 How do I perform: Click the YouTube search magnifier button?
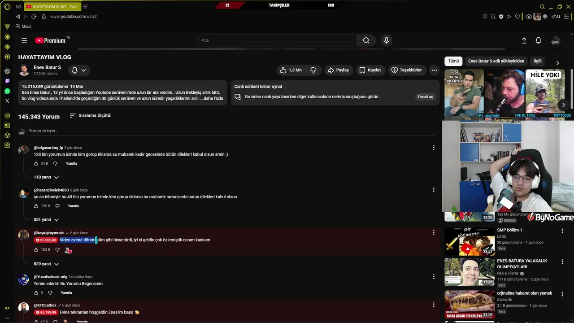(366, 40)
